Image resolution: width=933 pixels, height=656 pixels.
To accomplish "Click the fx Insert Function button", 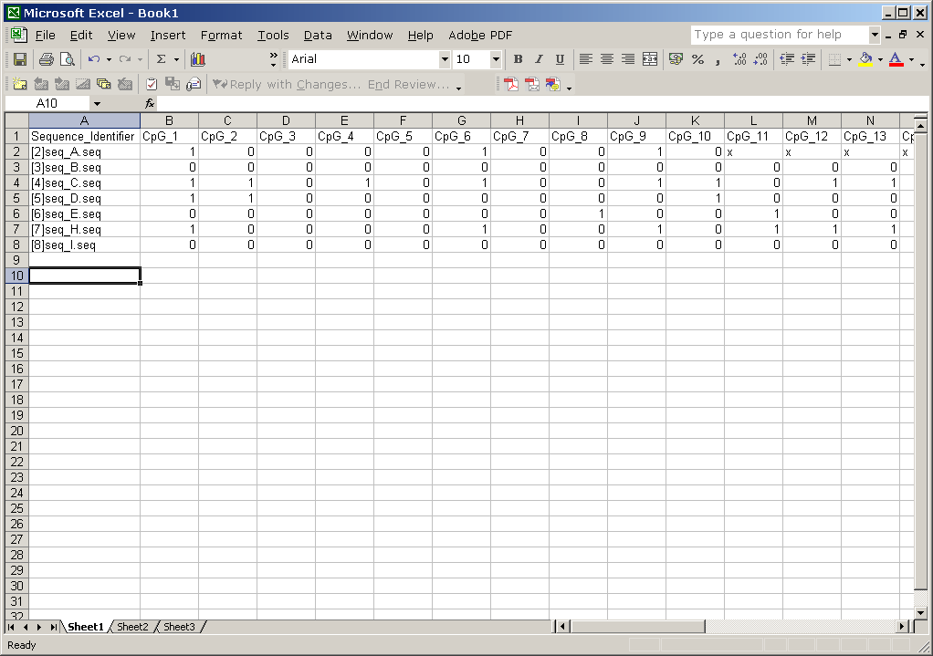I will pos(150,103).
